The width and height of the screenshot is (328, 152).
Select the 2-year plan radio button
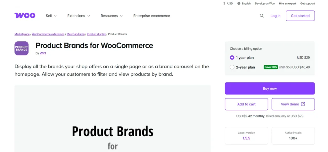click(232, 67)
